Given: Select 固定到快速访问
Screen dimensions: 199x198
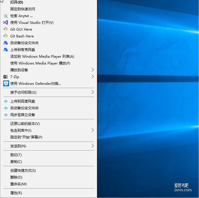Looking at the screenshot, I should coord(49,9).
